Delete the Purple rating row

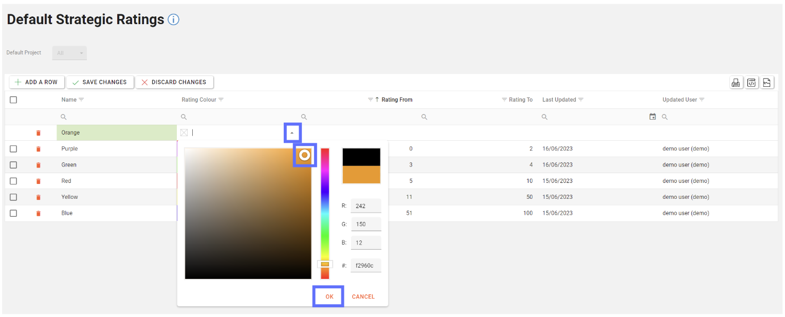tap(38, 149)
